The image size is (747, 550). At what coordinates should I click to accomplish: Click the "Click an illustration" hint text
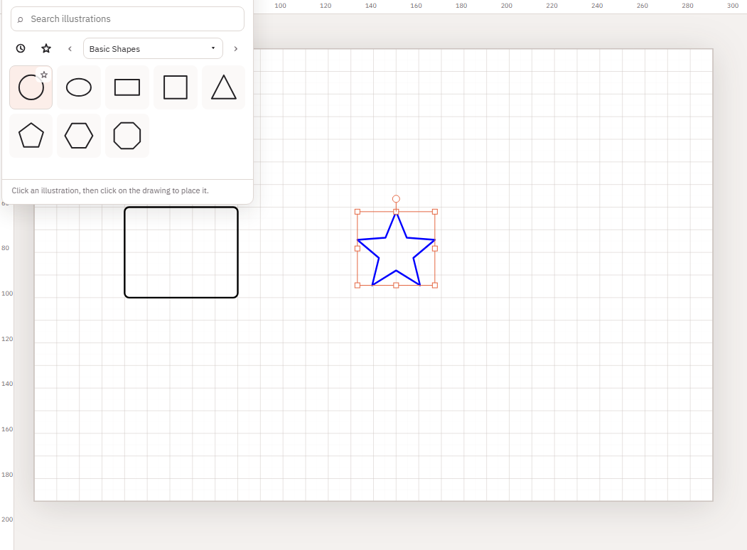(x=110, y=190)
